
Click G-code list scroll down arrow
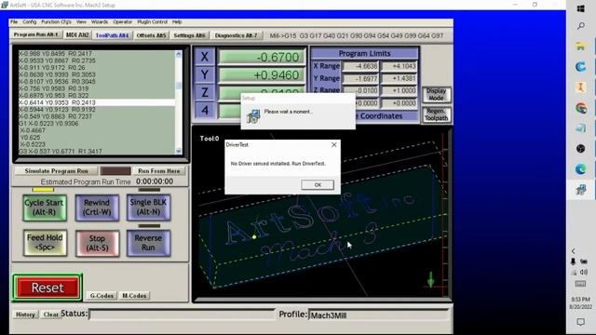[178, 151]
